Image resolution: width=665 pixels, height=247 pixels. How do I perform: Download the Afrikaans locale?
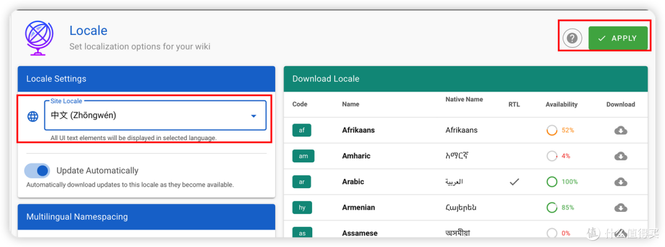coord(621,131)
